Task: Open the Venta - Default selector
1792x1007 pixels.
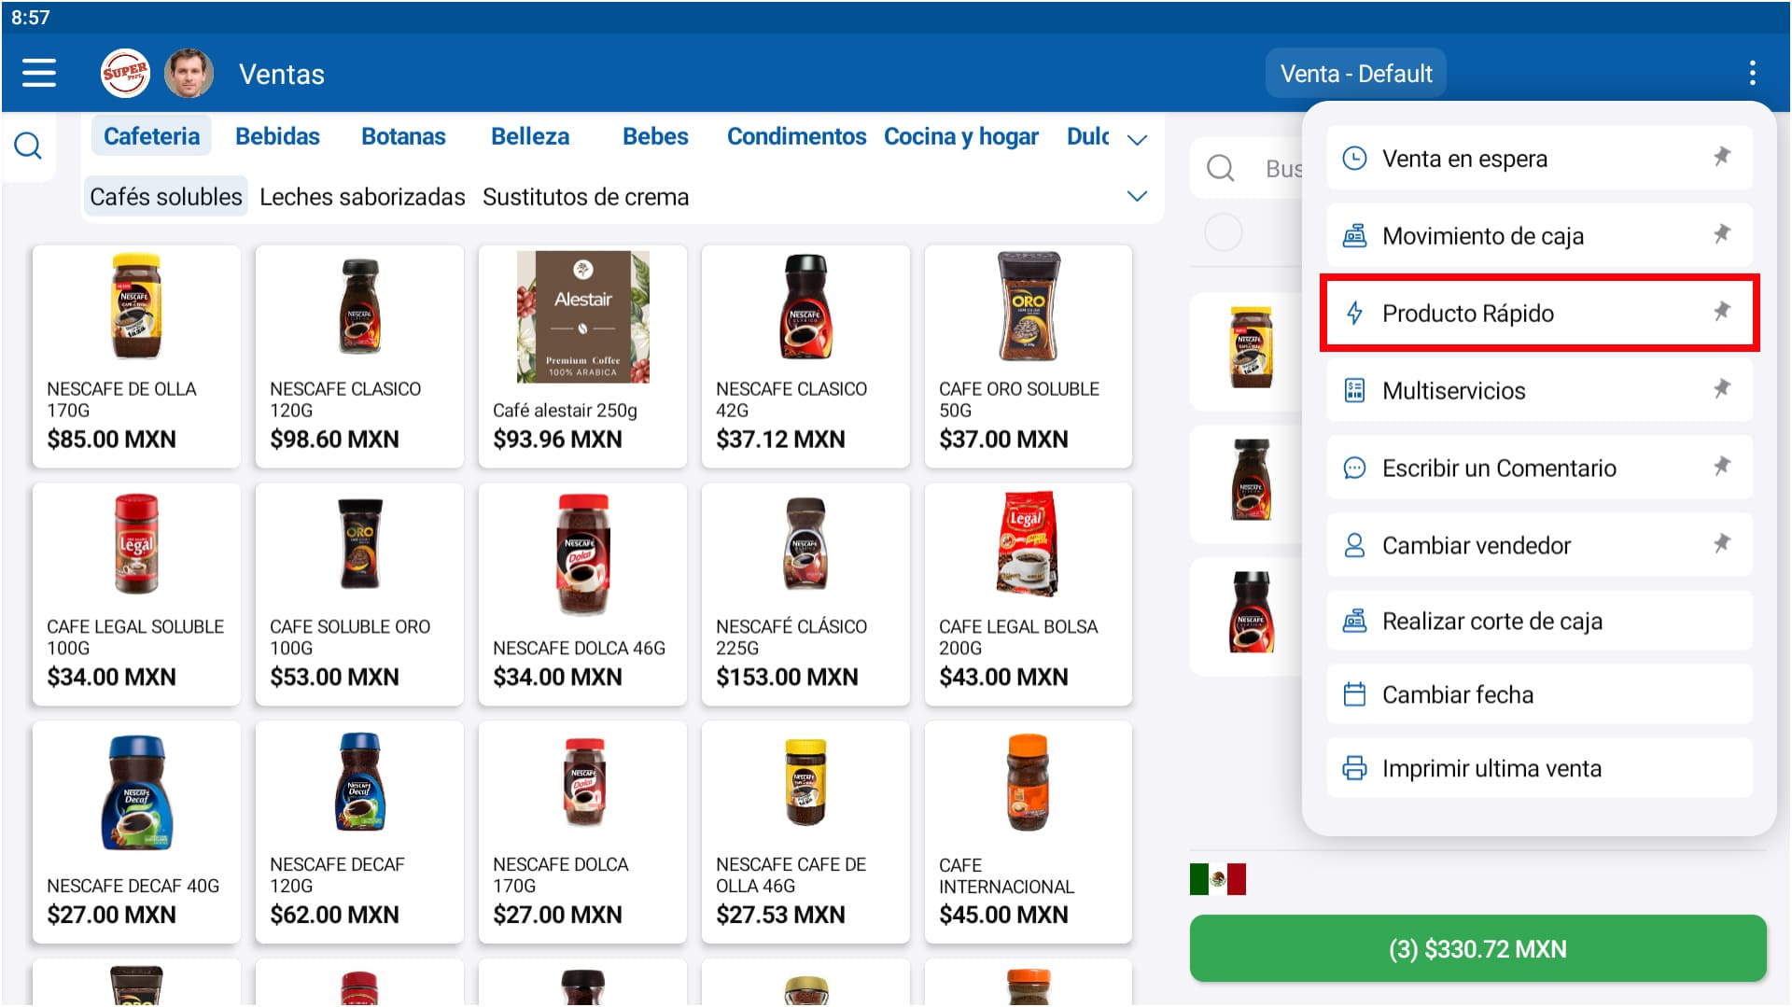Action: click(1355, 74)
